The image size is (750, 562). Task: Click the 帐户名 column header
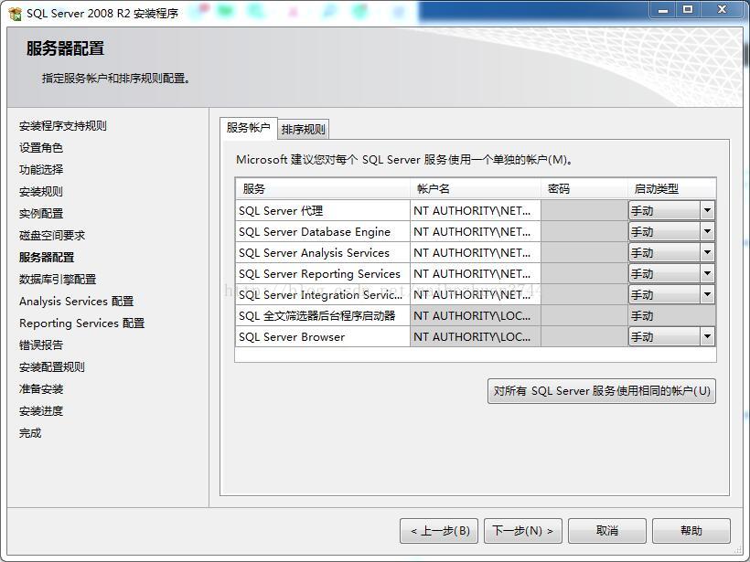coord(476,188)
